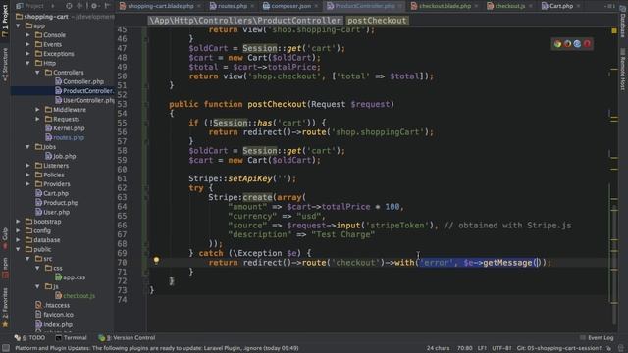This screenshot has height=353, width=628.
Task: Select User.php in tree
Action: (52, 212)
